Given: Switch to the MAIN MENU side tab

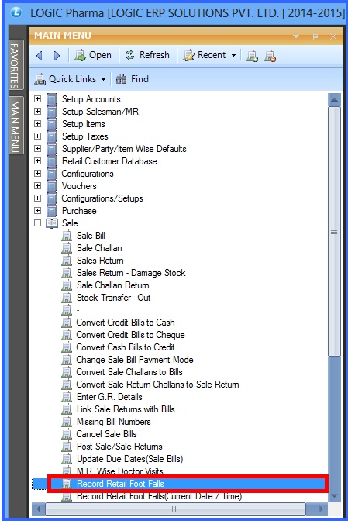Looking at the screenshot, I should pos(15,126).
